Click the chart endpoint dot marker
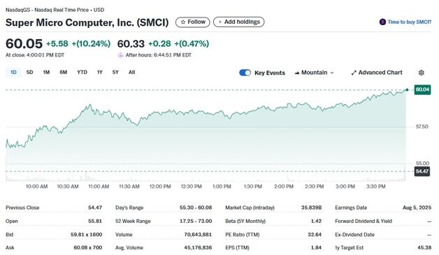The height and width of the screenshot is (255, 439). point(407,89)
